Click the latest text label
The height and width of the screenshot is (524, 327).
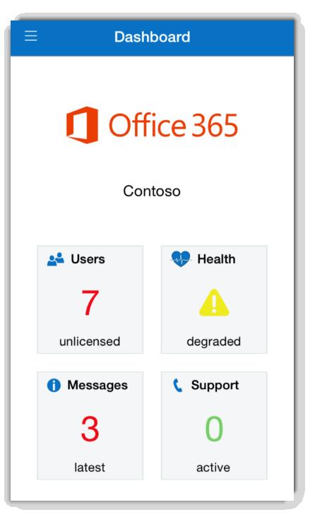[x=90, y=468]
